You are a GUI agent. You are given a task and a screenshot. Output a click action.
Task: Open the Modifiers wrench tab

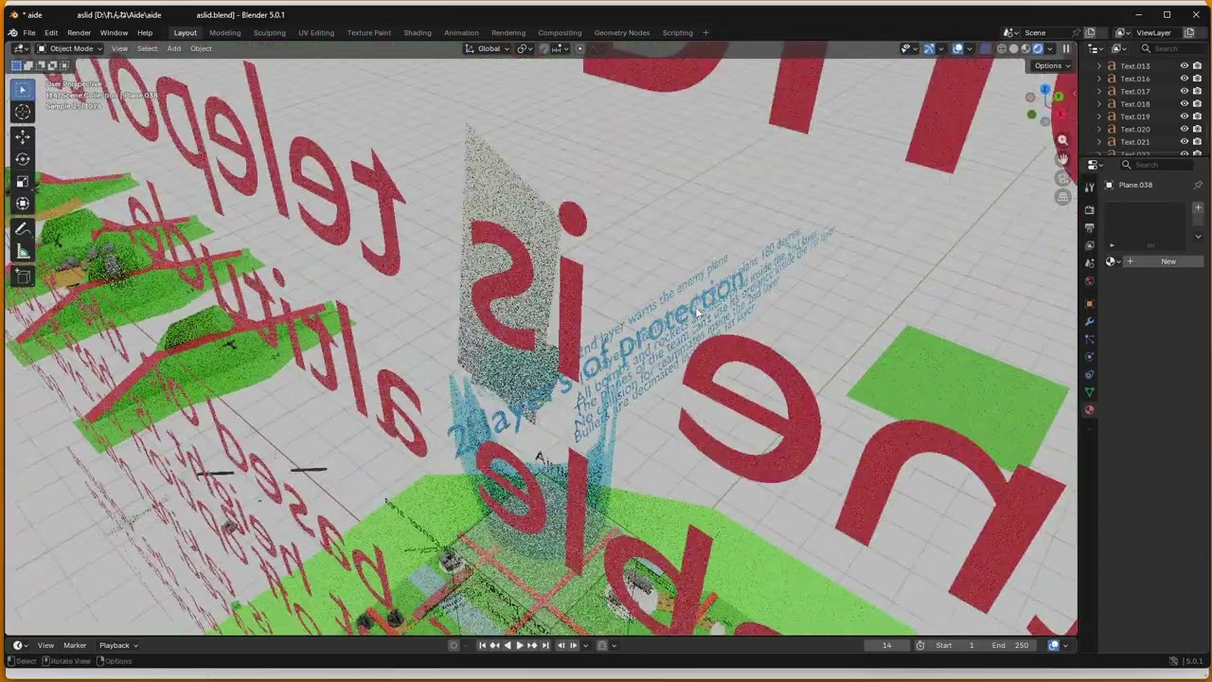(1090, 321)
